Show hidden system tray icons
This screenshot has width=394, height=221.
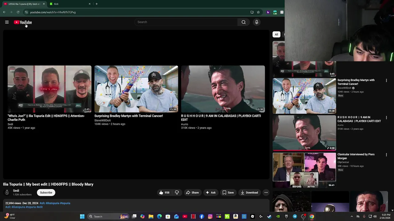[x=352, y=216]
